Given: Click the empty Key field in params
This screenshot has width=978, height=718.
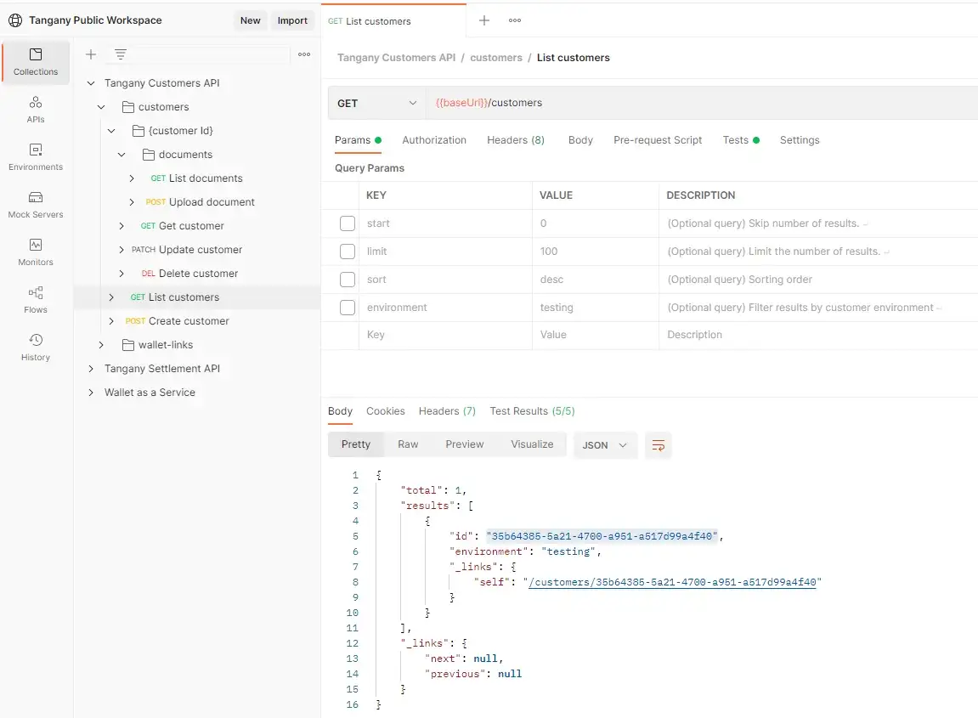Looking at the screenshot, I should pyautogui.click(x=445, y=335).
